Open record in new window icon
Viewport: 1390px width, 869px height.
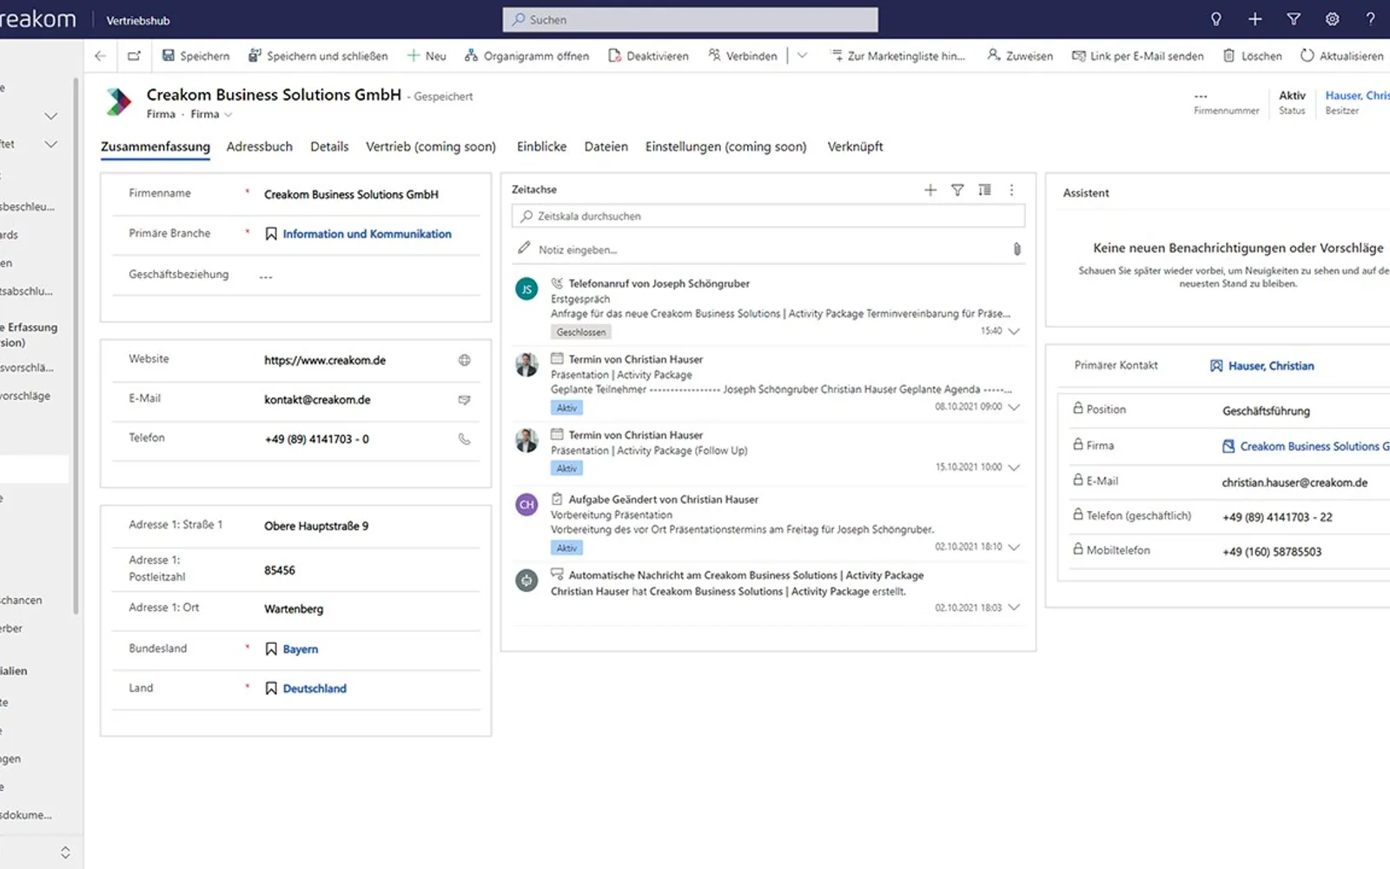point(134,56)
